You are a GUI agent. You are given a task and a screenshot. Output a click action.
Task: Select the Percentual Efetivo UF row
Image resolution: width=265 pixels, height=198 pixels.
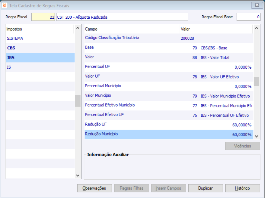(169, 115)
